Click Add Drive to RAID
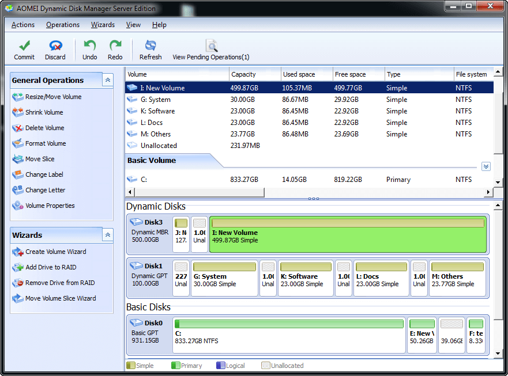Image resolution: width=508 pixels, height=376 pixels. 51,267
